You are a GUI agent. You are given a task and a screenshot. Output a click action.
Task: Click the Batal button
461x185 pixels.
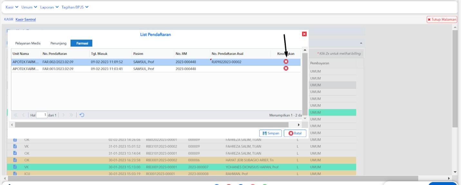pos(294,133)
